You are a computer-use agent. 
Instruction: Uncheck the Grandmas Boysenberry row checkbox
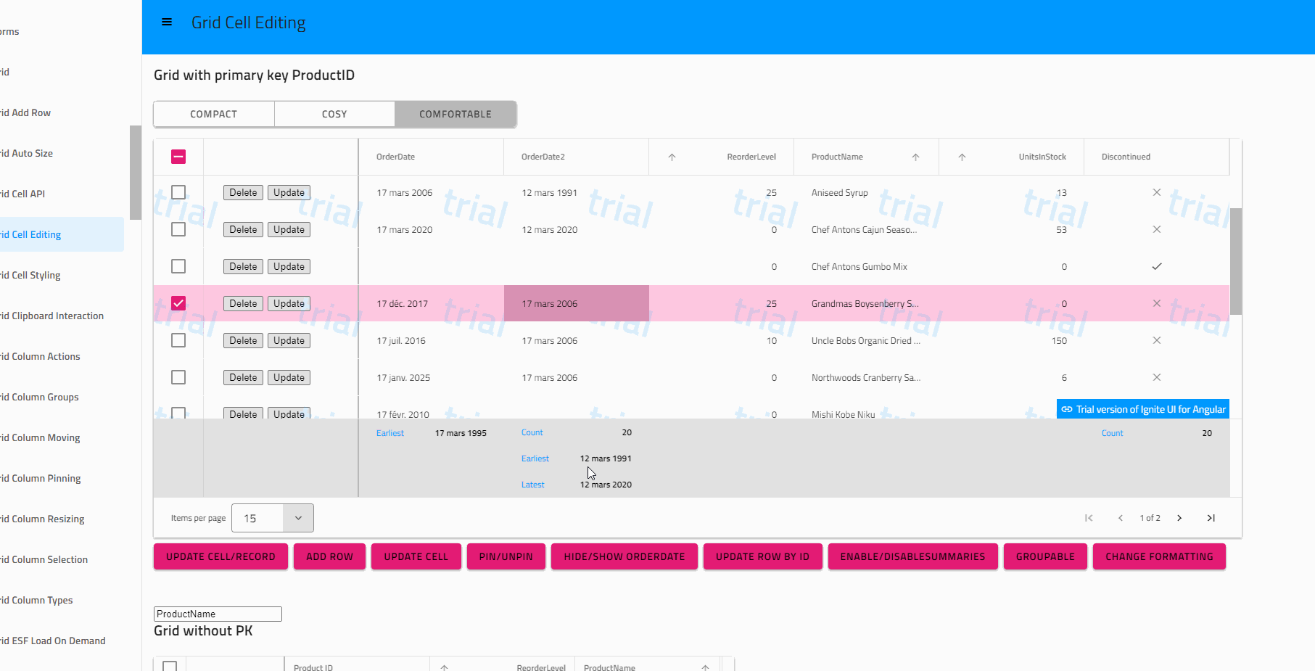coord(178,303)
